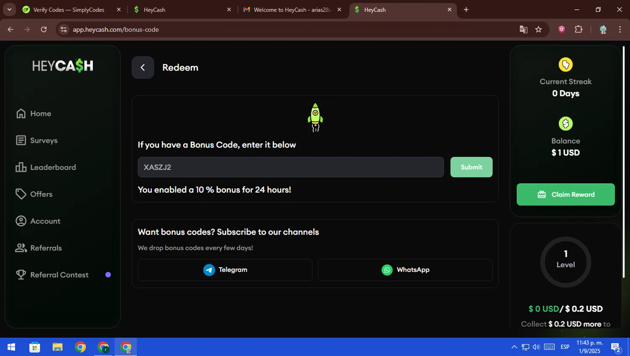Open the tab search dropdown
Viewport: 630px width, 356px height.
9,10
